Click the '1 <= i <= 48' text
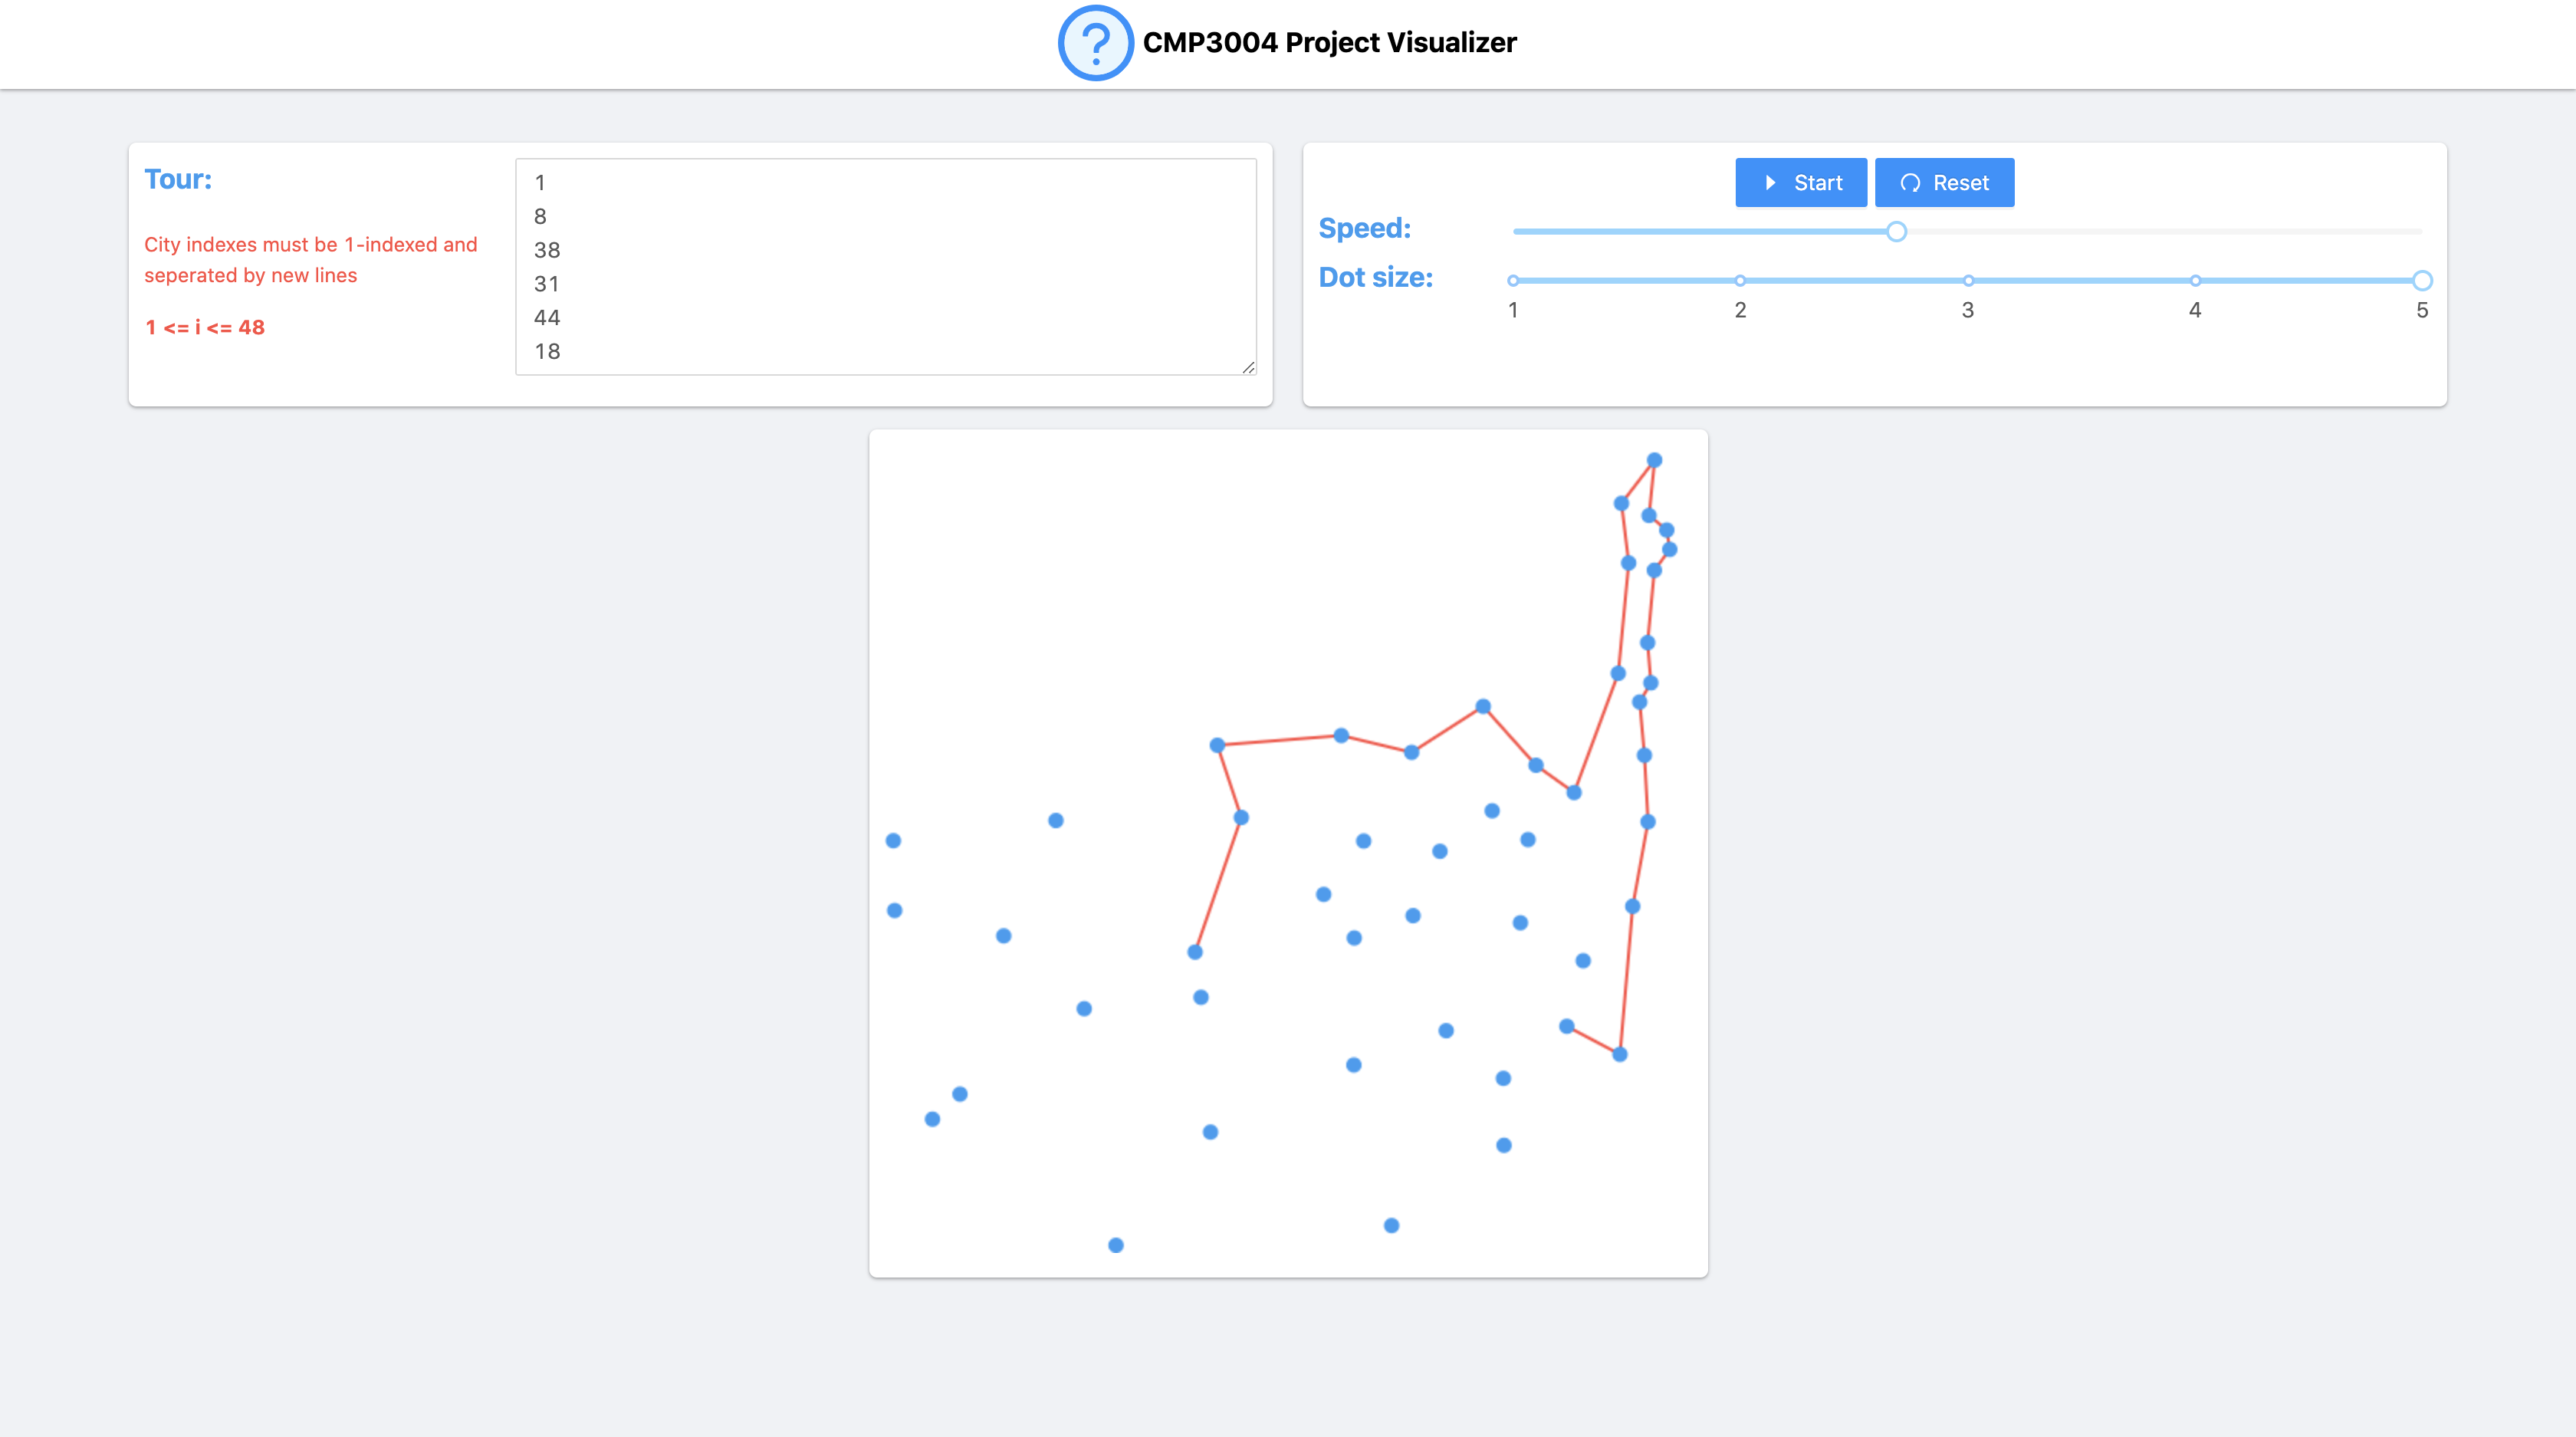This screenshot has width=2576, height=1437. [205, 328]
